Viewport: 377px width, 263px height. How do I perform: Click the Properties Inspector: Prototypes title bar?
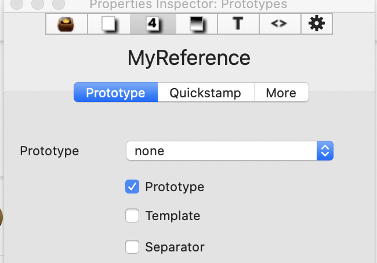point(188,4)
